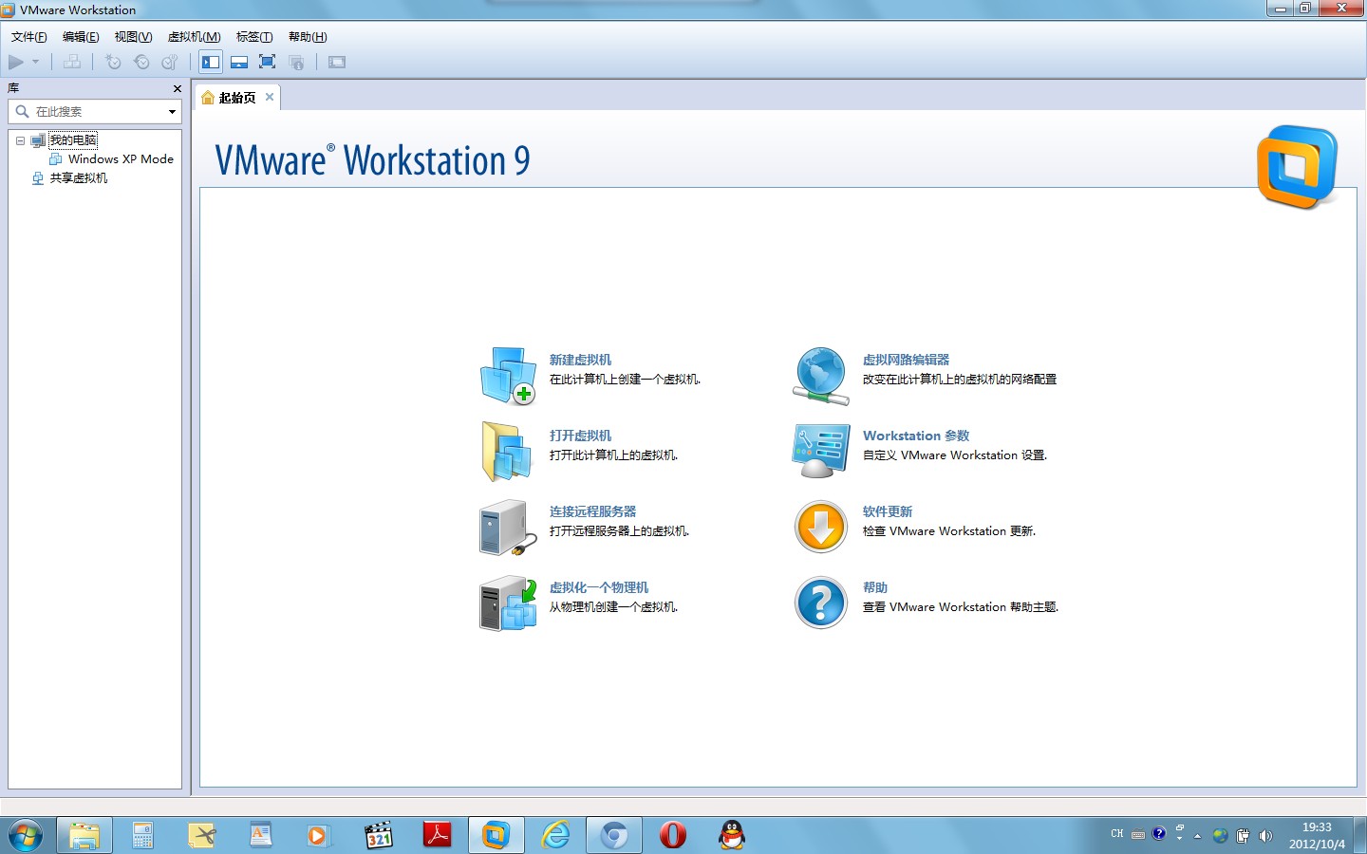Toggle the library sidebar view button
Image resolution: width=1367 pixels, height=854 pixels.
(x=211, y=62)
